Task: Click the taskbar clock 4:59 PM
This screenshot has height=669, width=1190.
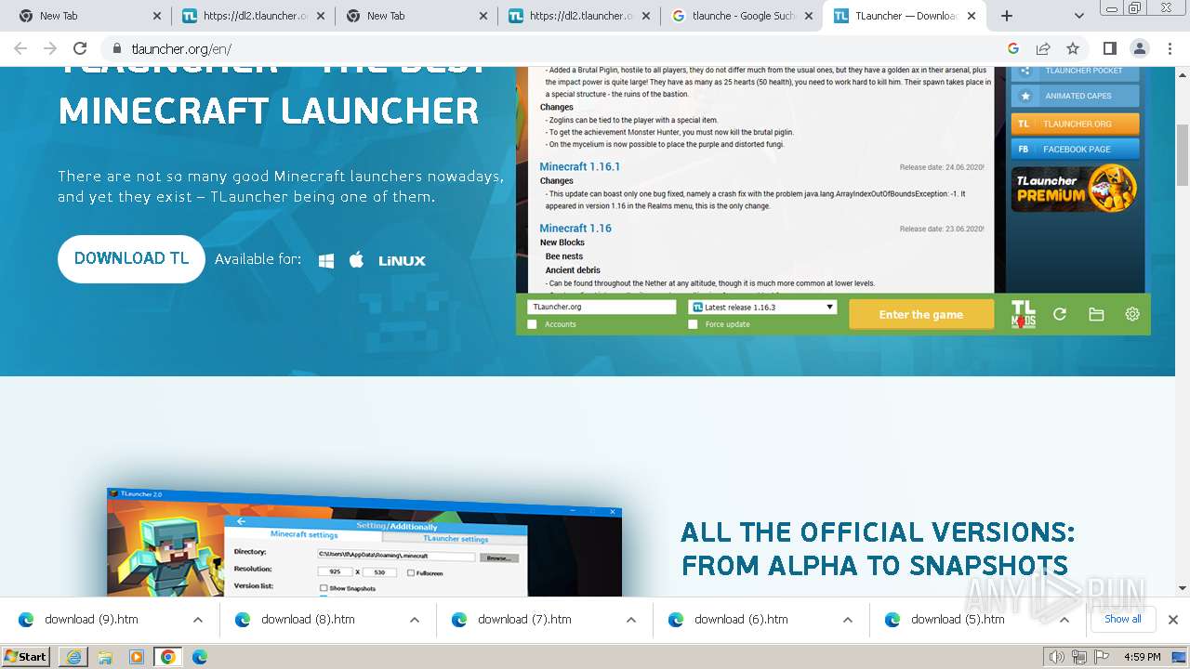Action: [x=1142, y=657]
